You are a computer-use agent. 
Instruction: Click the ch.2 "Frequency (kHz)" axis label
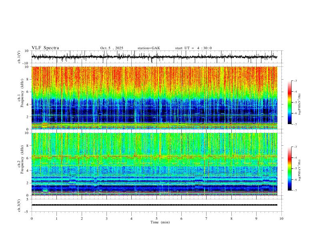[22, 159]
